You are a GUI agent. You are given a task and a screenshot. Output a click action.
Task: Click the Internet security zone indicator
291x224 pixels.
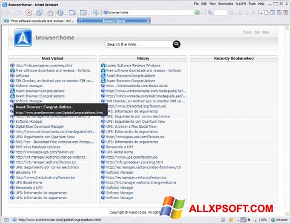279,220
